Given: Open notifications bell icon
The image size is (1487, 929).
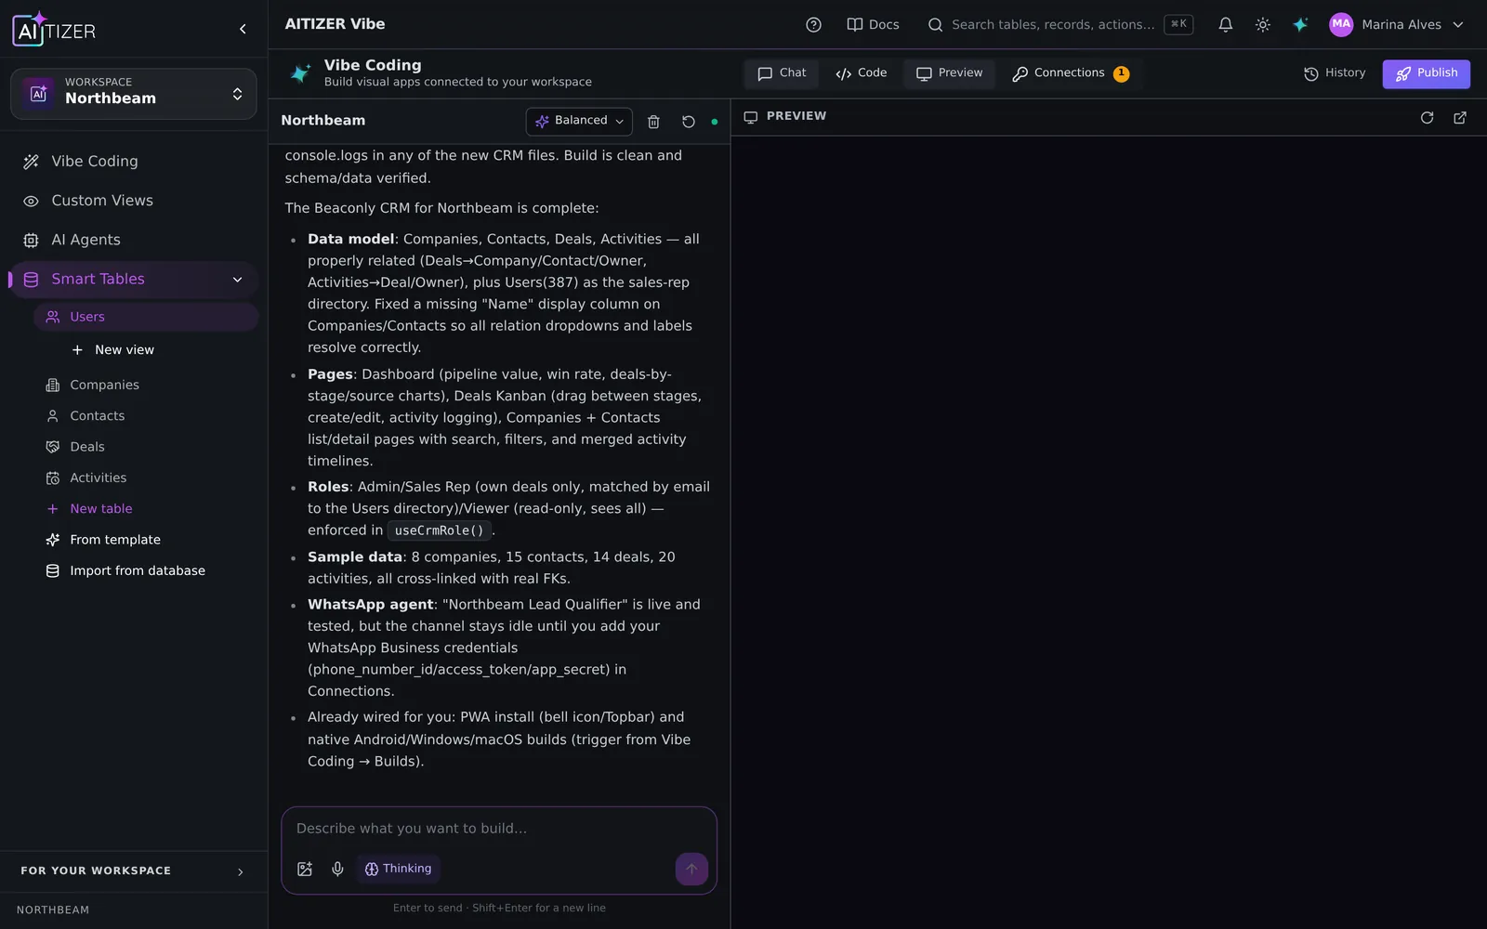Looking at the screenshot, I should (1226, 25).
